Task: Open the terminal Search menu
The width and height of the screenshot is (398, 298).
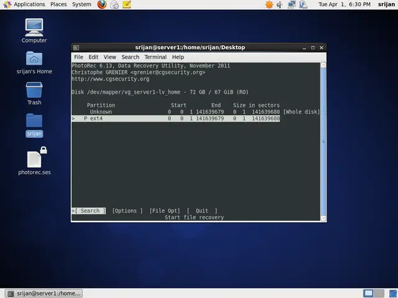Action: [x=130, y=57]
